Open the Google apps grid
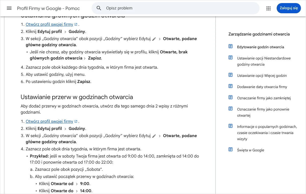Viewport: 306px width, 194px height. [268, 8]
